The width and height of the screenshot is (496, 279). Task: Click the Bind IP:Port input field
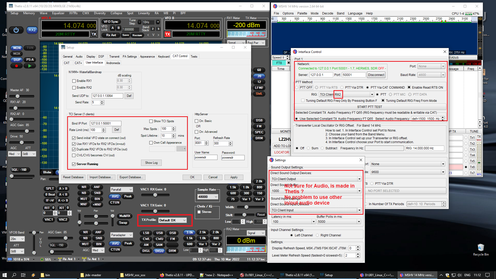click(105, 123)
